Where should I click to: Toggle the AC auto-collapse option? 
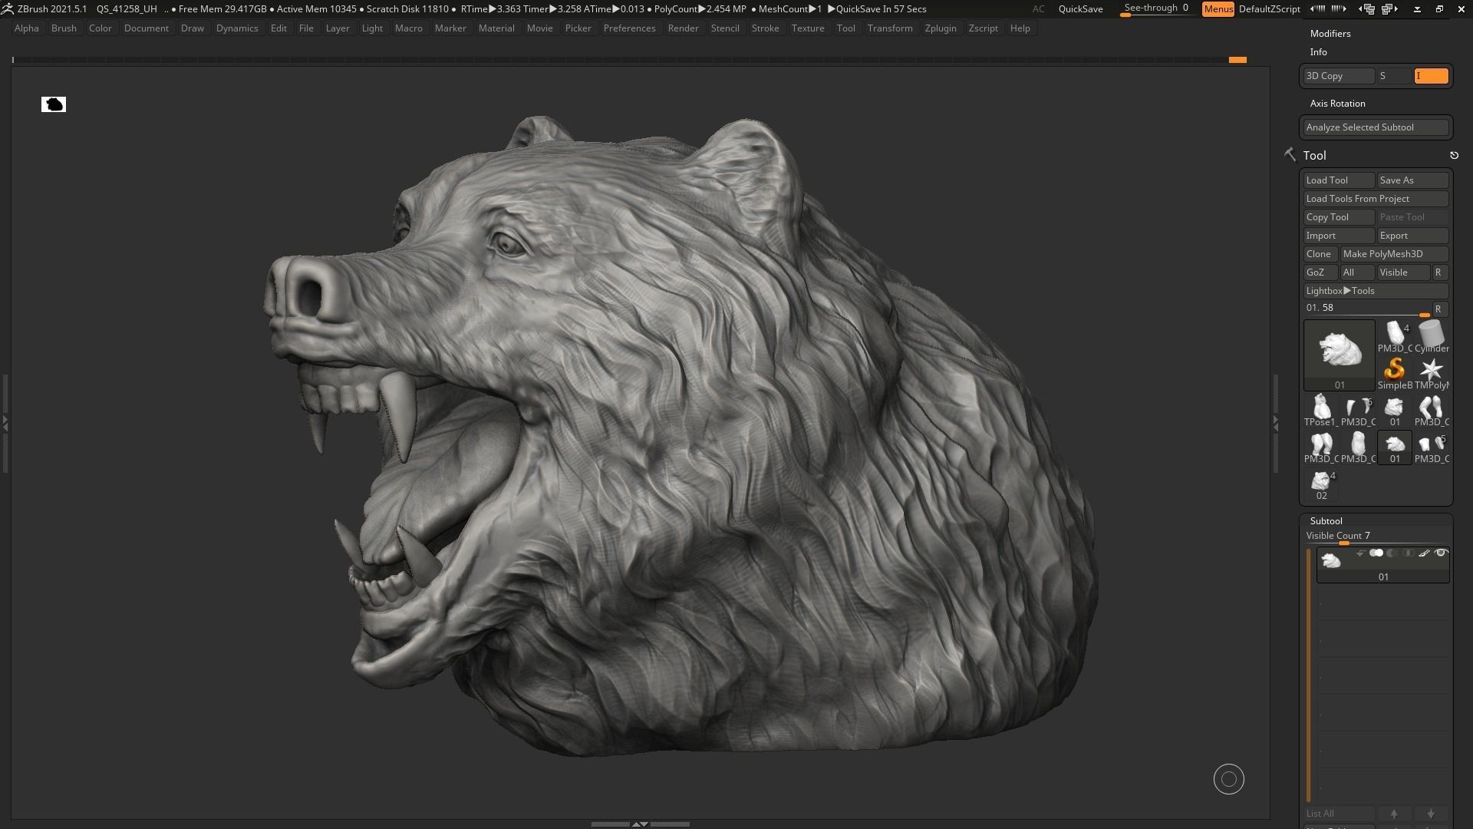point(1038,9)
